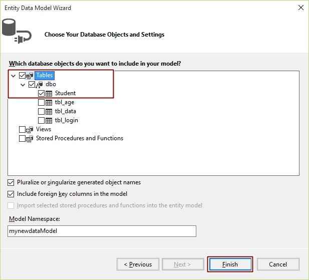The height and width of the screenshot is (280, 309).
Task: Click the tbl_data table icon
Action: tap(49, 111)
